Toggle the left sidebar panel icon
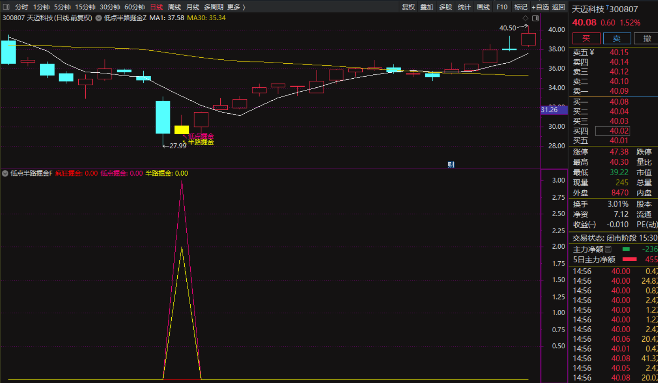The height and width of the screenshot is (383, 658). 6,7
